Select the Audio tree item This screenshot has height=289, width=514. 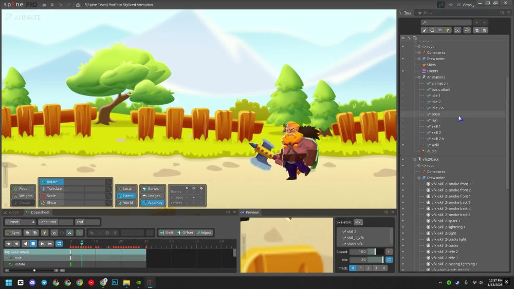point(431,151)
